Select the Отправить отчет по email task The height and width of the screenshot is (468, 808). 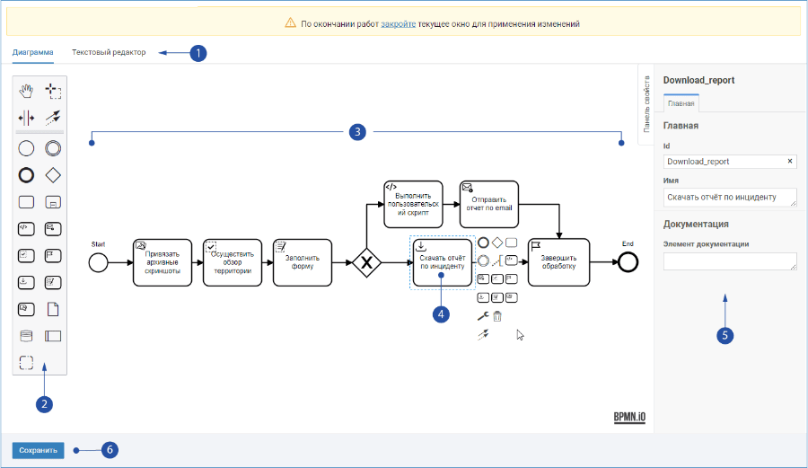[x=489, y=204]
